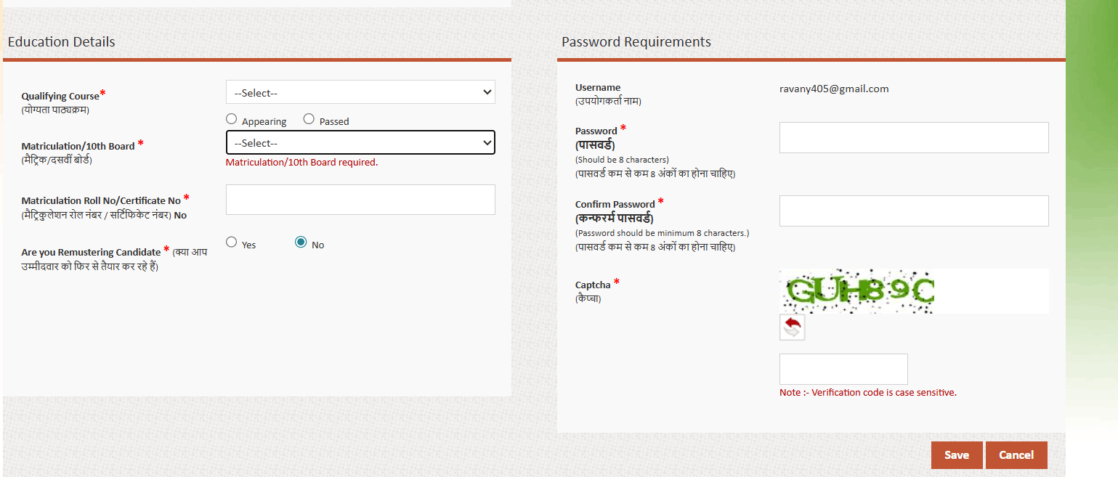Choose No for Remustering Candidate

pos(301,242)
